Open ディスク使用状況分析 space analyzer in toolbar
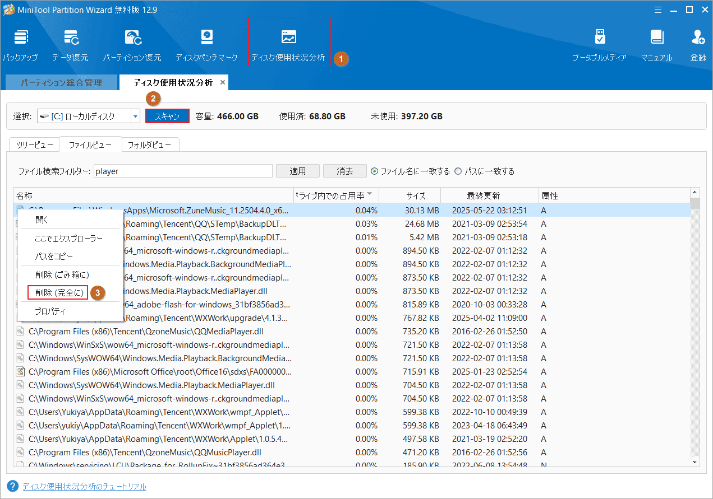Screen dimensions: 713x499 click(x=288, y=45)
